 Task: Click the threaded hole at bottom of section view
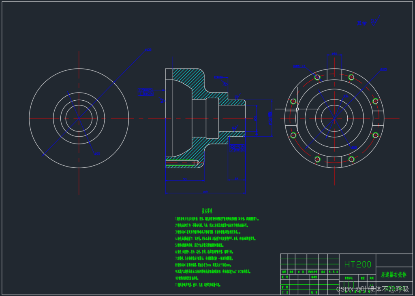181,163
